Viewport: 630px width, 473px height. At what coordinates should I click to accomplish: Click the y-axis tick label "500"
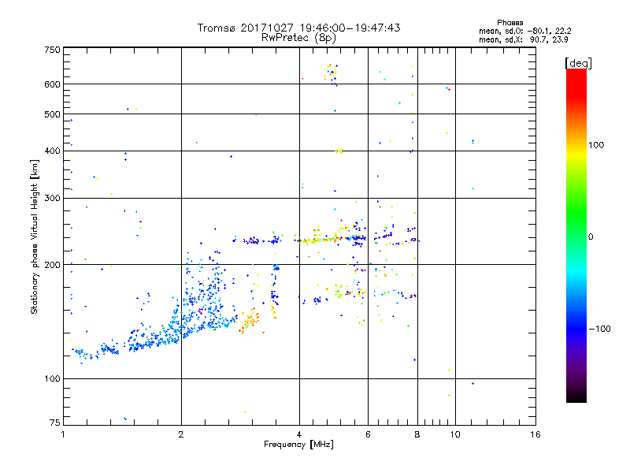click(x=52, y=114)
